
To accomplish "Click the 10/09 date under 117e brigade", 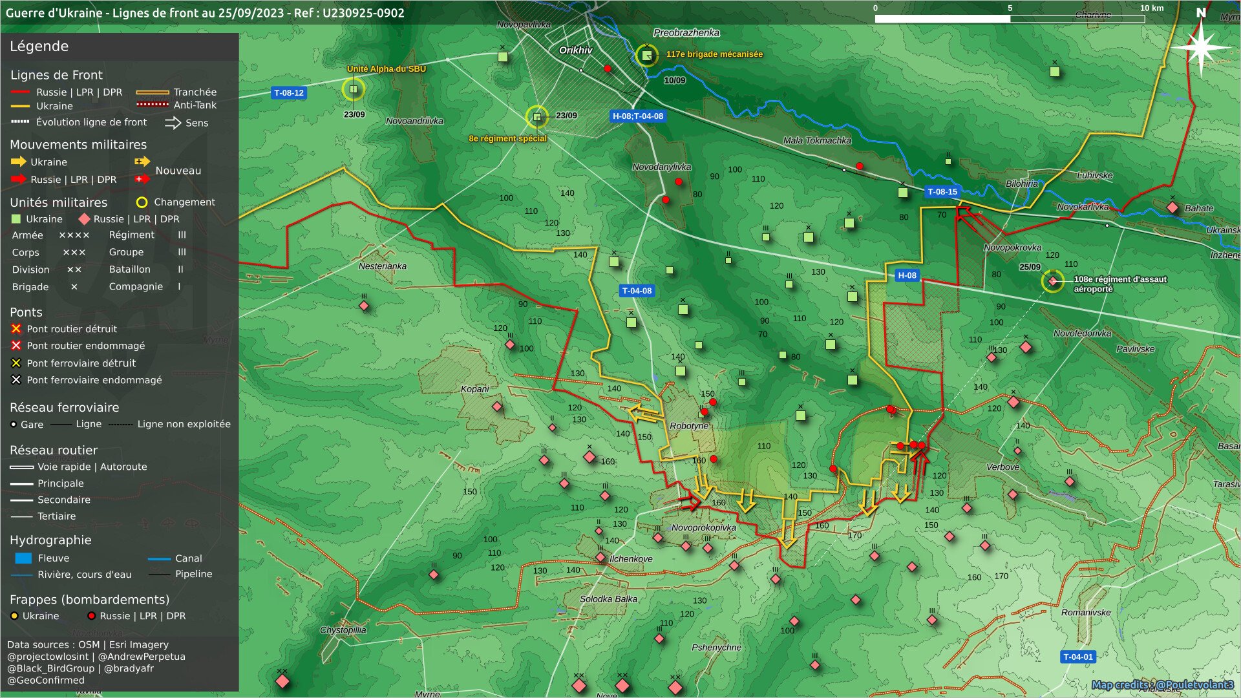I will [x=675, y=81].
